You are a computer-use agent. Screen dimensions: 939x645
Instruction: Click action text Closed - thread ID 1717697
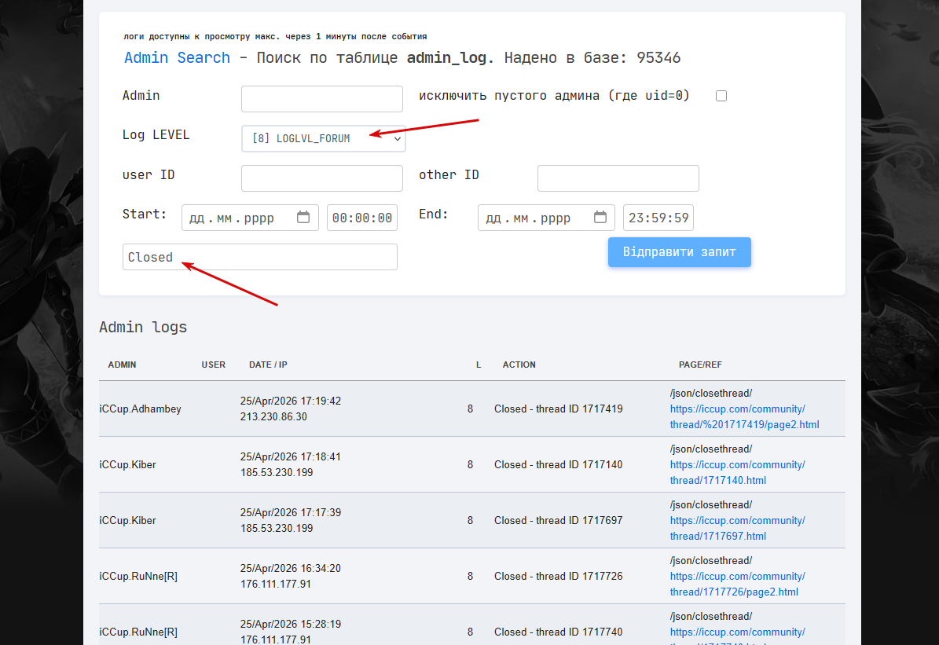pyautogui.click(x=558, y=520)
